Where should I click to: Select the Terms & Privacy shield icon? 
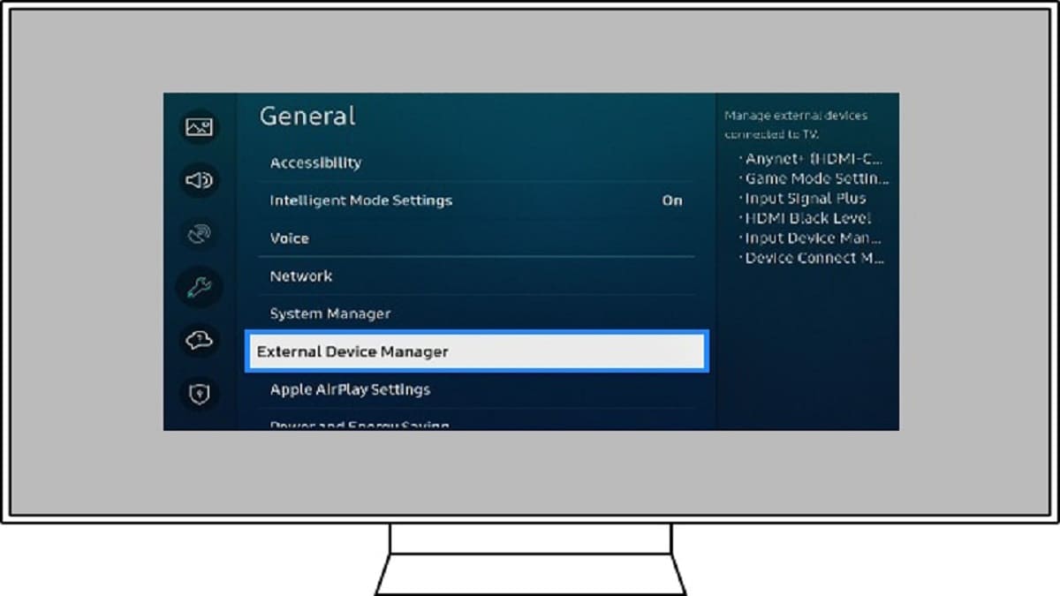tap(199, 395)
